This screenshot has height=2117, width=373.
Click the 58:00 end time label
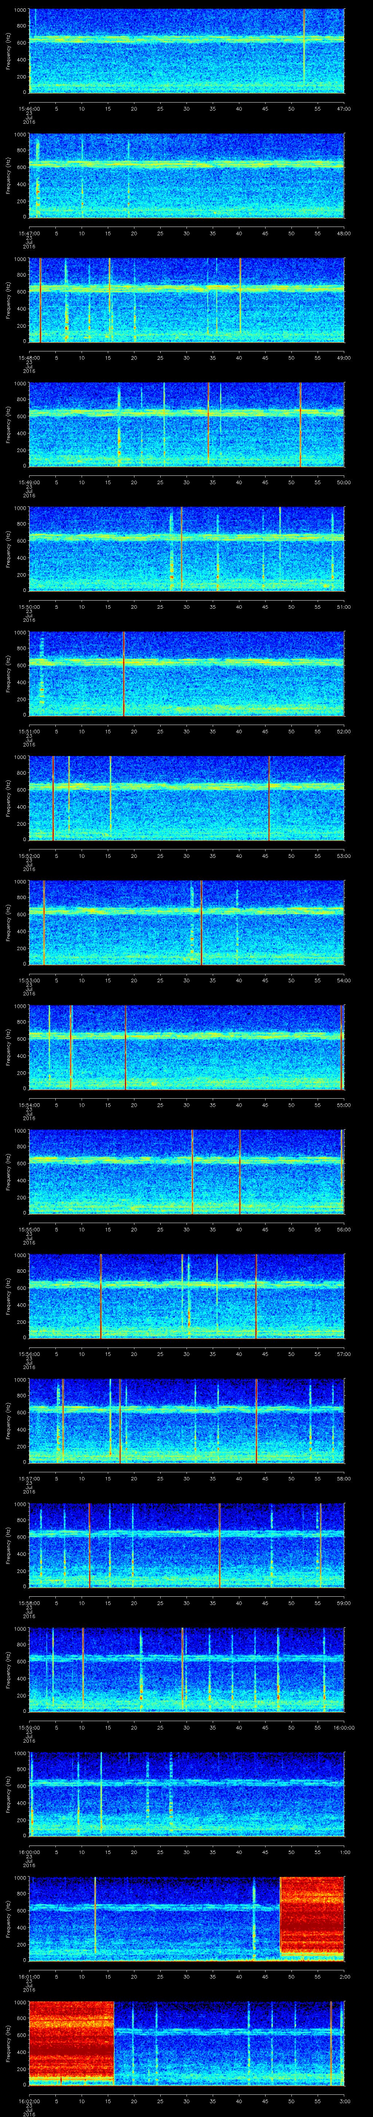[x=343, y=1478]
